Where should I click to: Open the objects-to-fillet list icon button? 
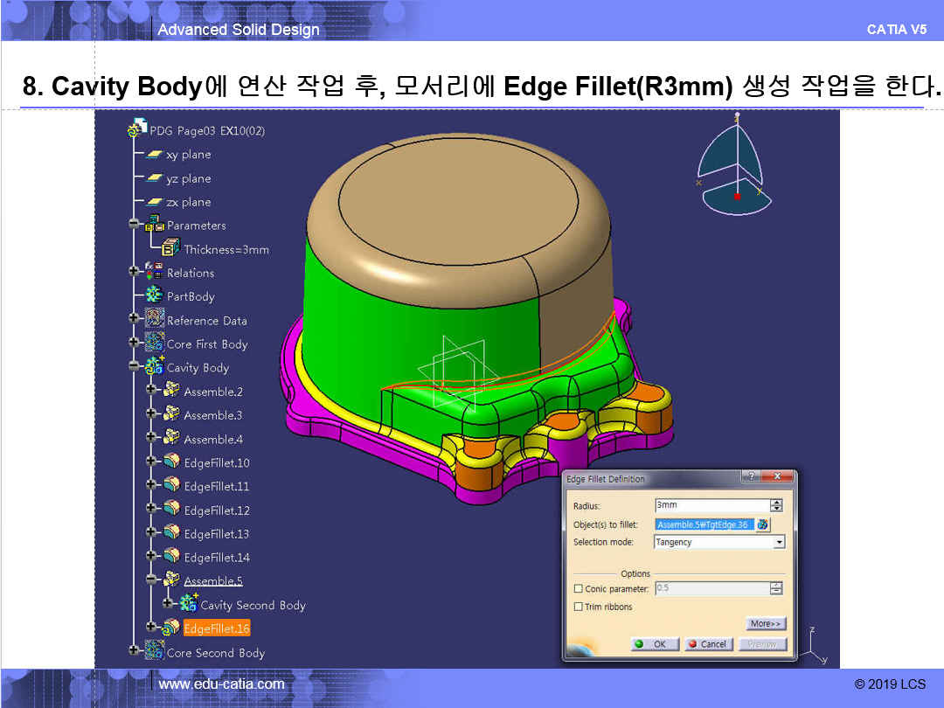click(x=763, y=524)
